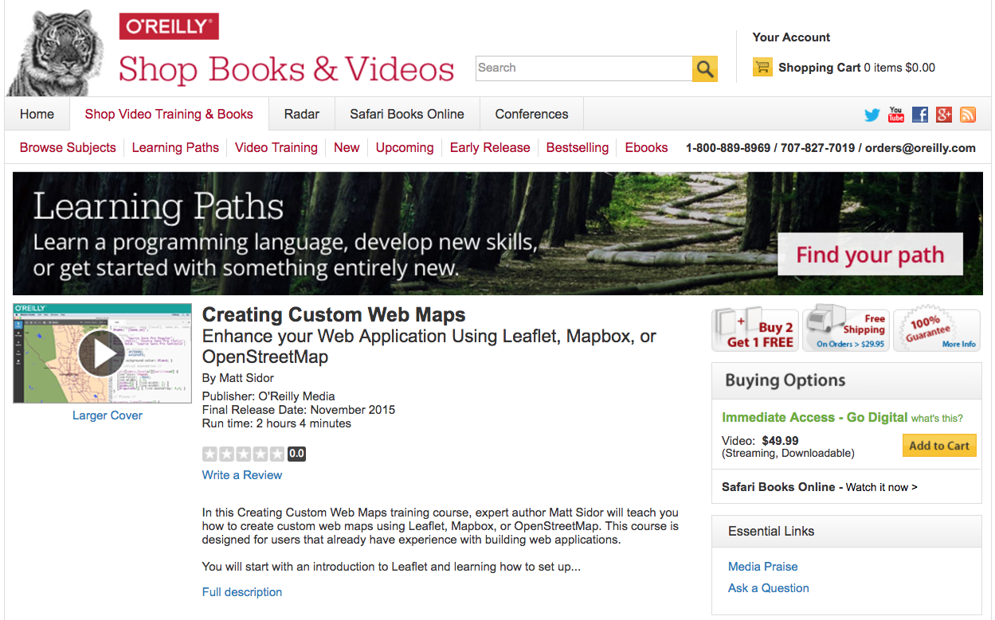Click the red O'REILLY logo
Screen dimensions: 995x620
(169, 26)
